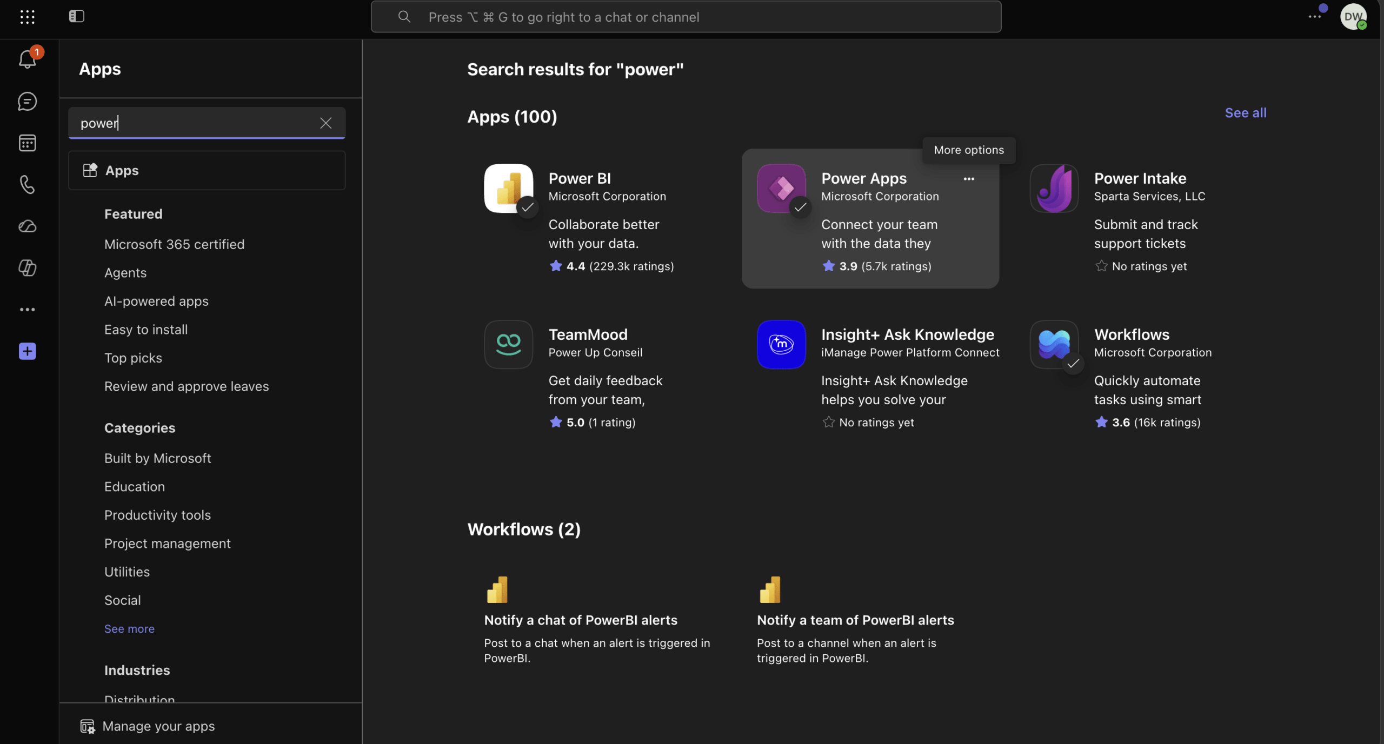Open the Power Apps title
Screen dimensions: 1384x744
864,178
